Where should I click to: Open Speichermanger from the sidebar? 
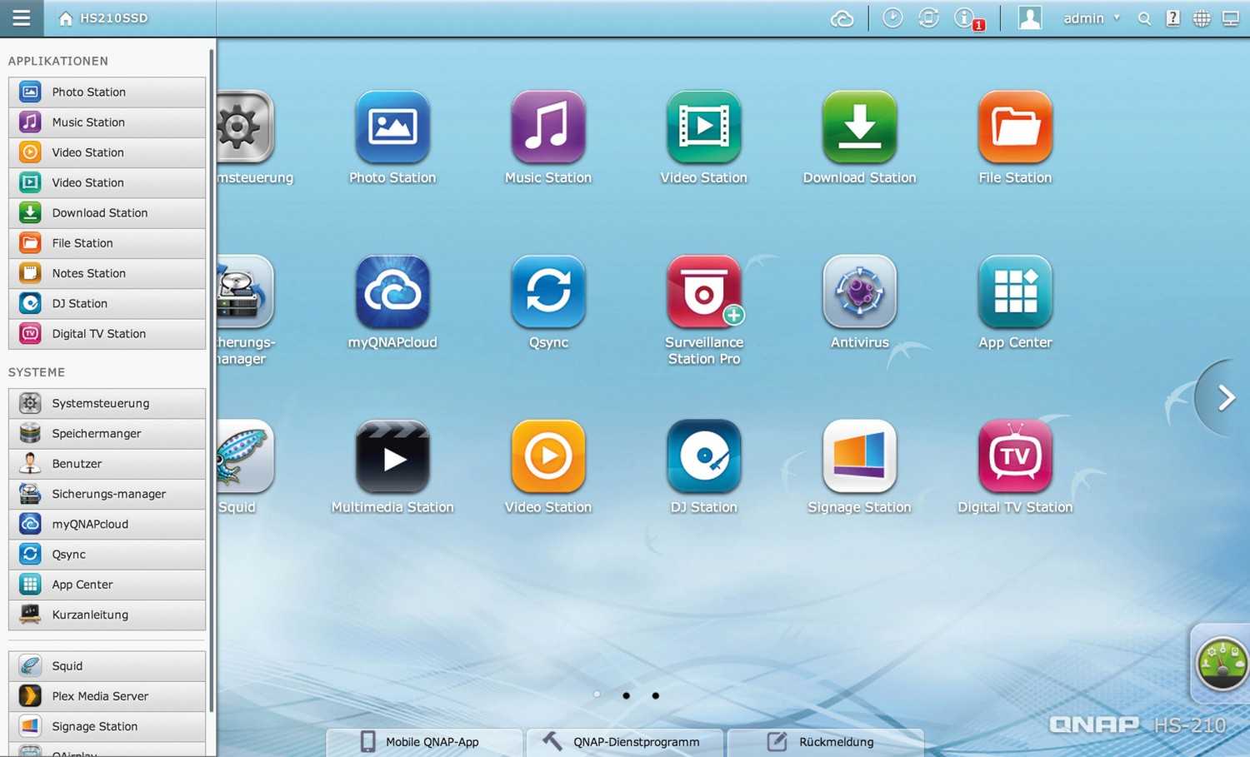point(107,434)
